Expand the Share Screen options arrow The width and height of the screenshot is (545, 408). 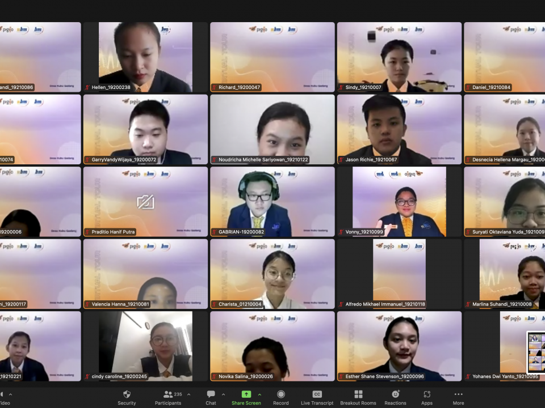tap(259, 394)
